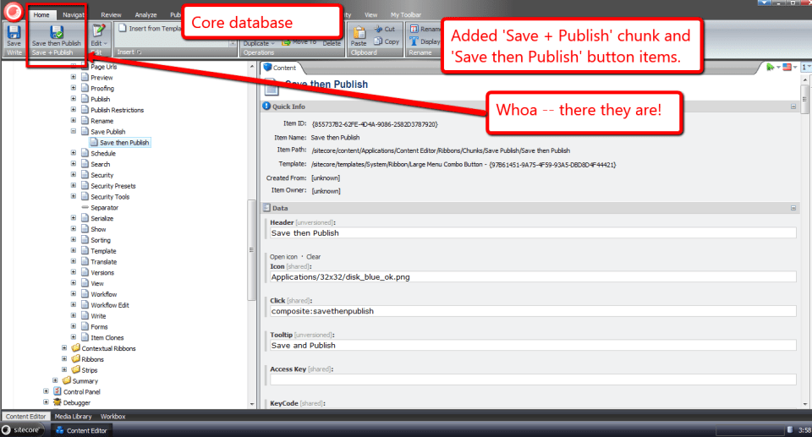Click the Summary folder icon
812x437 pixels.
[67, 380]
